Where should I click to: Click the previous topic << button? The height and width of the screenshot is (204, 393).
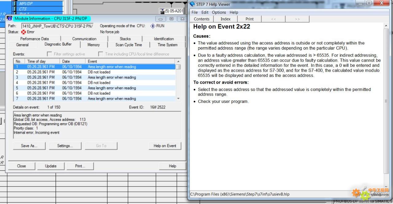274,19
